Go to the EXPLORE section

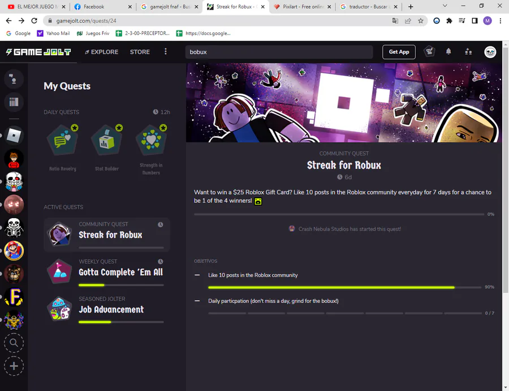pos(102,52)
